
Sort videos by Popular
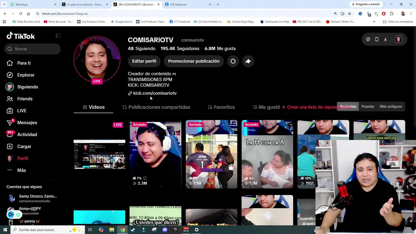click(x=368, y=107)
